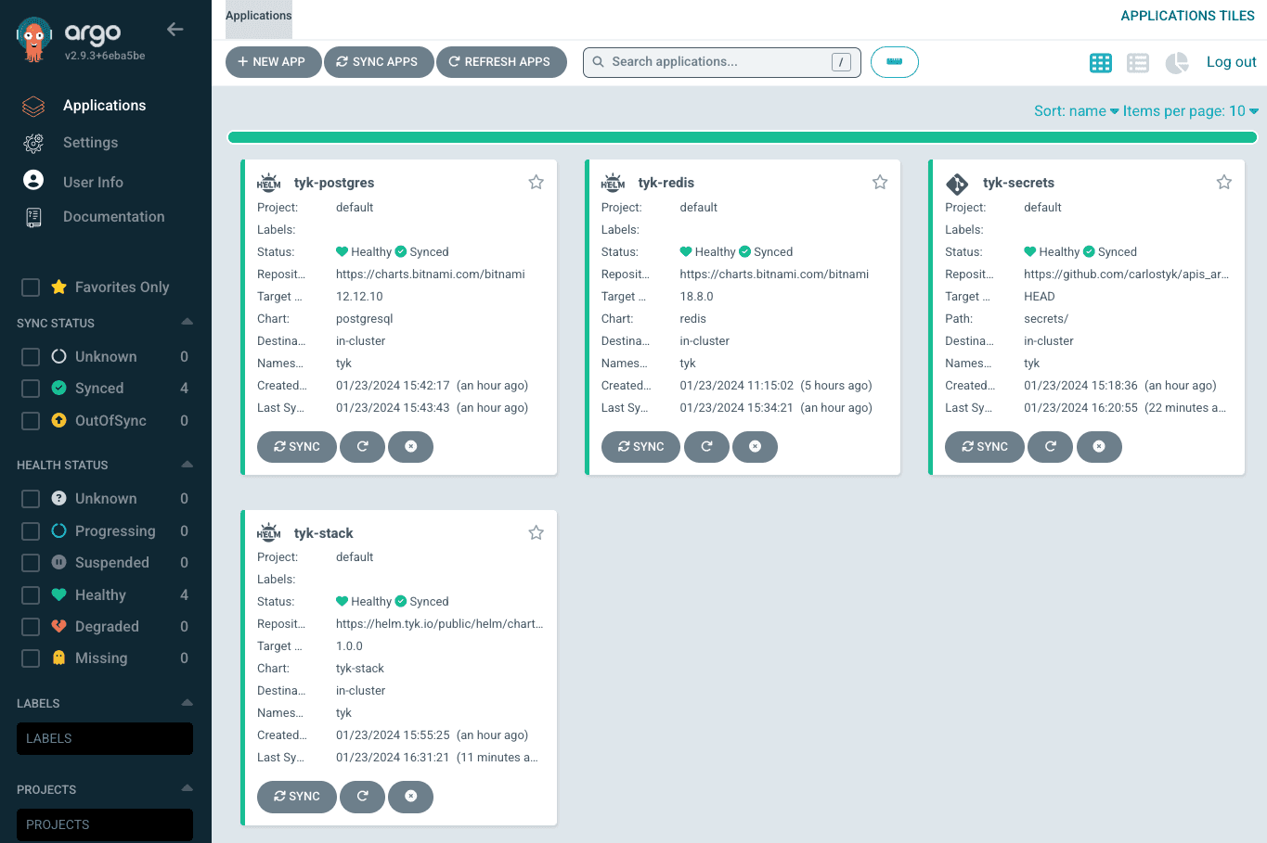
Task: Refresh the tyk-postgres application
Action: click(x=362, y=446)
